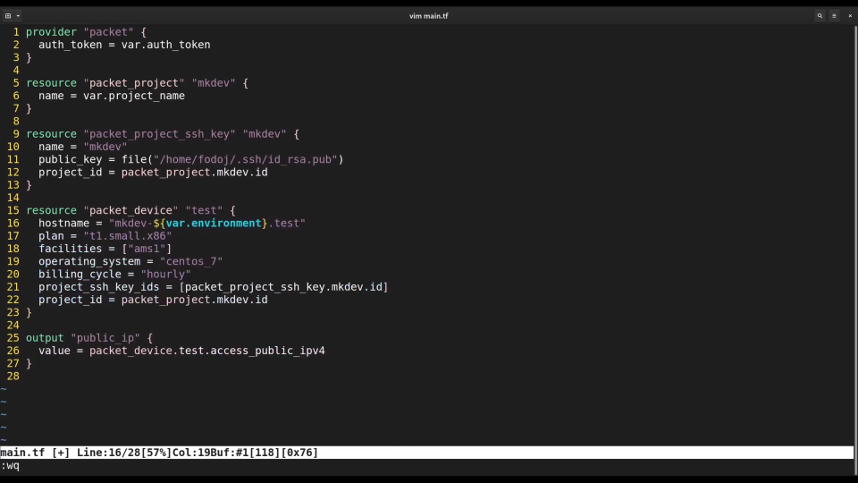858x483 pixels.
Task: Click the id_rsa.pub file path on line 11
Action: 246,159
